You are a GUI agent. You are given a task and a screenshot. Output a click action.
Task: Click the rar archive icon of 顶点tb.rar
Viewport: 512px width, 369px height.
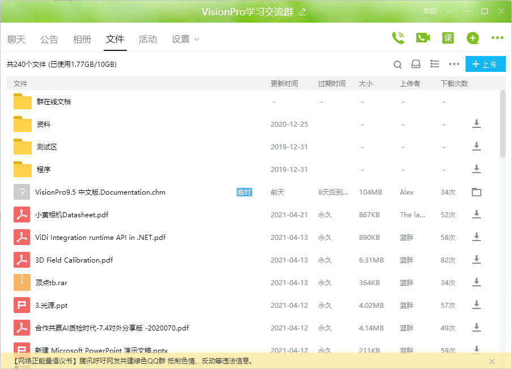coord(22,282)
